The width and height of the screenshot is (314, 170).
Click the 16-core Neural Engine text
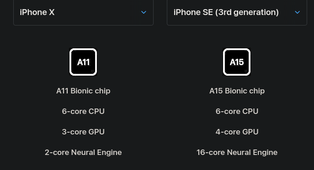pos(237,152)
